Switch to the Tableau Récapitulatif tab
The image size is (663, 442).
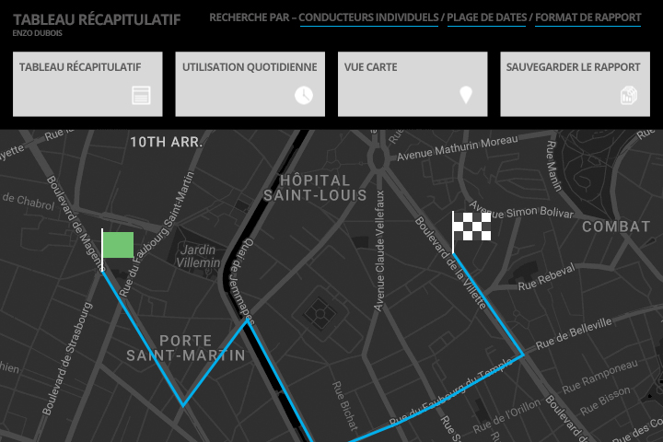pos(88,84)
